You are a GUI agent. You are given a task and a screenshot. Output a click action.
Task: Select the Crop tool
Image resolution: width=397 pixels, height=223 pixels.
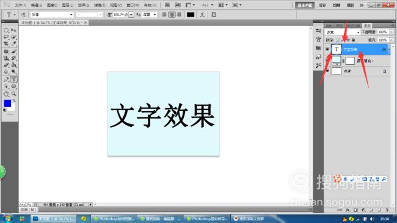pos(6,44)
